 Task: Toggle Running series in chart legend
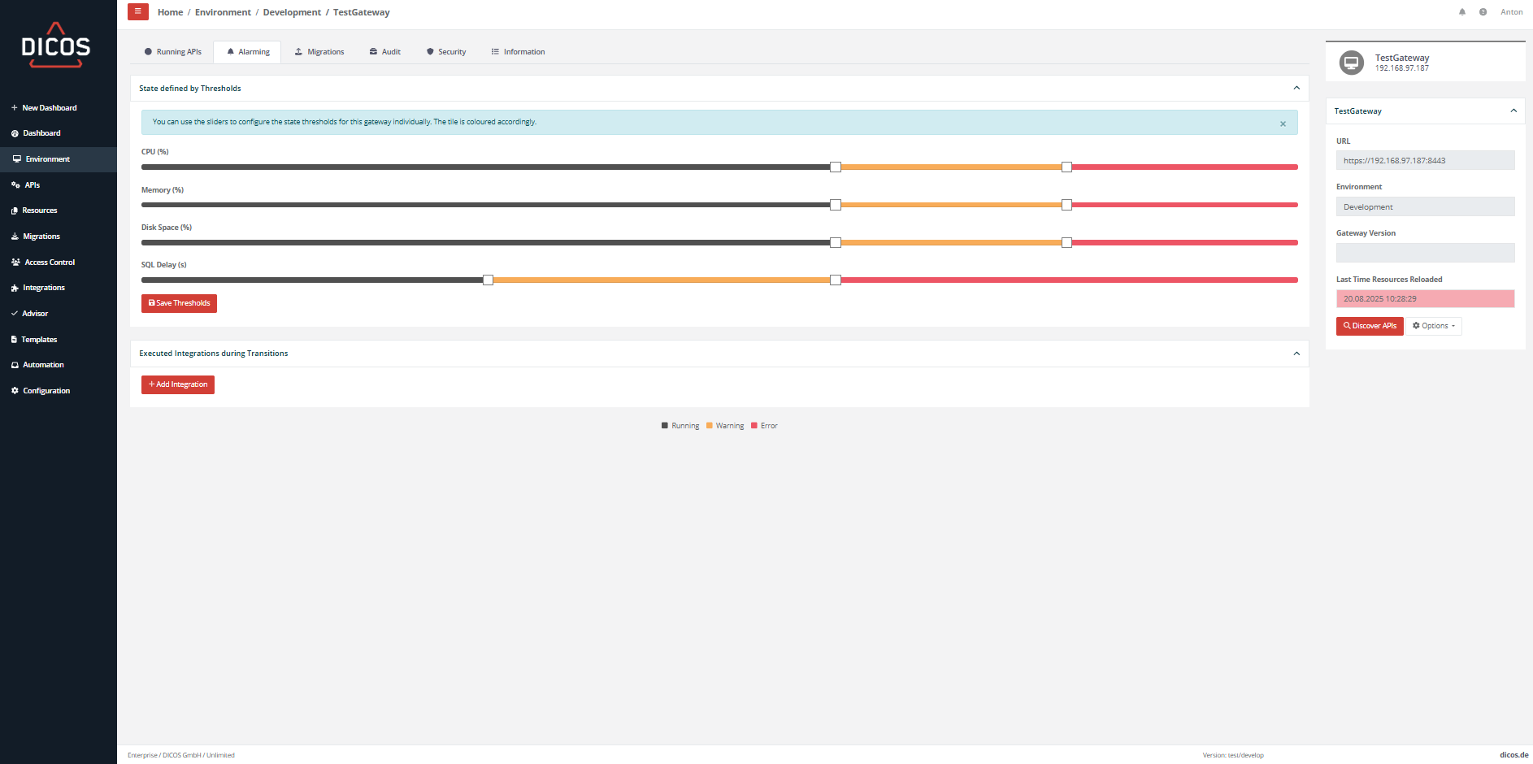pyautogui.click(x=680, y=426)
